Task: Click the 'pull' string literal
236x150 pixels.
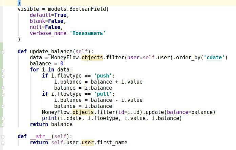Action: coord(103,94)
